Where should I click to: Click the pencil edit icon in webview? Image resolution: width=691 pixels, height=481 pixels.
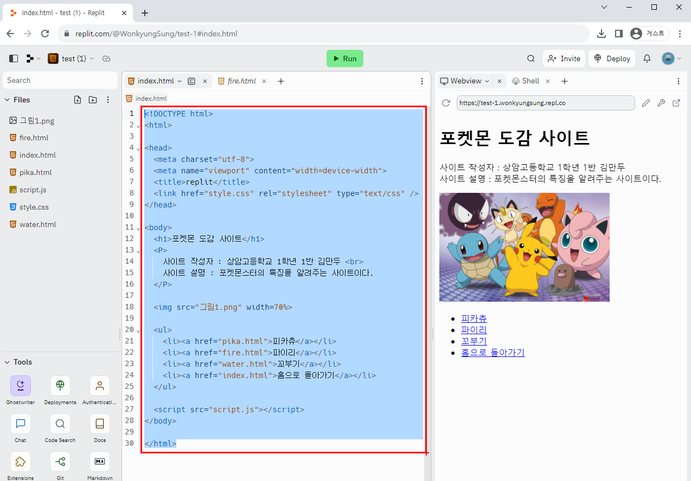[645, 103]
